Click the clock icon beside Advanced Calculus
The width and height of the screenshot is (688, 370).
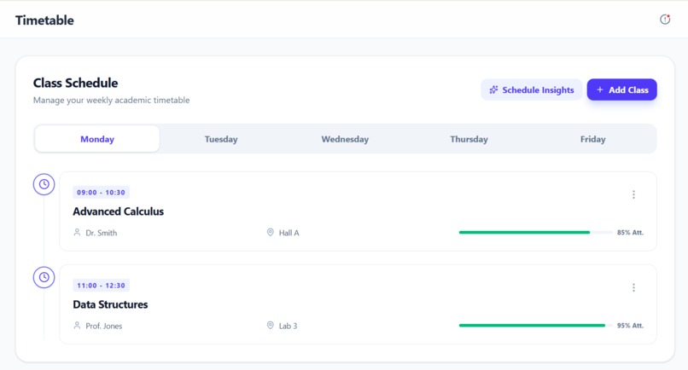pyautogui.click(x=44, y=184)
